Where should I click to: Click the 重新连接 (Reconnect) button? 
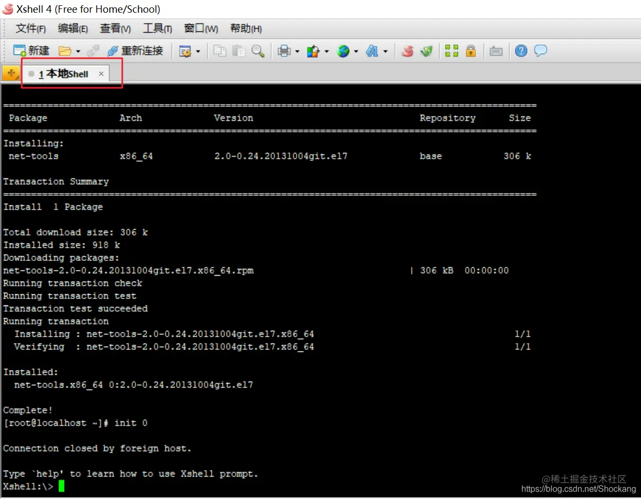(x=135, y=51)
